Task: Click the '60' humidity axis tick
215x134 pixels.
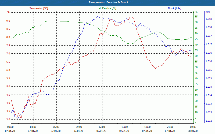Action: pos(196,56)
